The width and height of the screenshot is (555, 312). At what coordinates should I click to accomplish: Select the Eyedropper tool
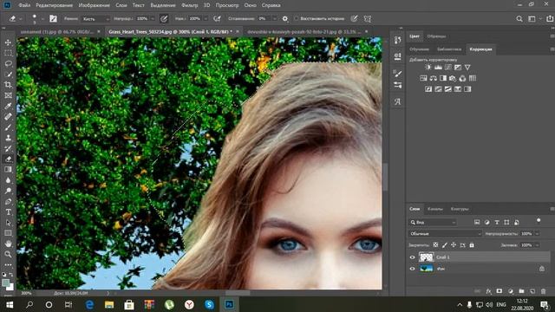click(x=8, y=106)
